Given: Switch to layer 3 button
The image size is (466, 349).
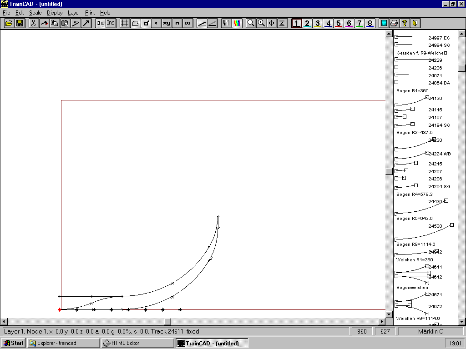Looking at the screenshot, I should (318, 23).
